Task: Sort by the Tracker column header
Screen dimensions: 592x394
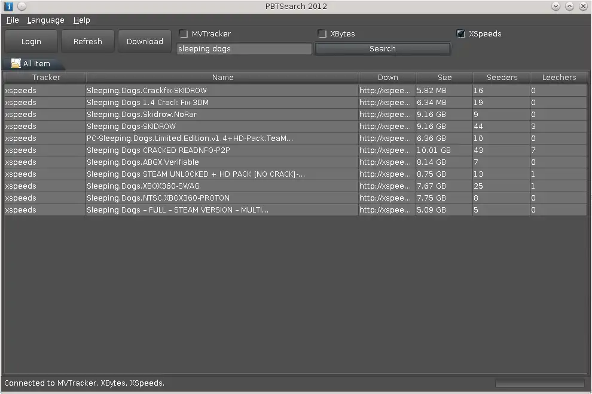Action: pyautogui.click(x=45, y=77)
